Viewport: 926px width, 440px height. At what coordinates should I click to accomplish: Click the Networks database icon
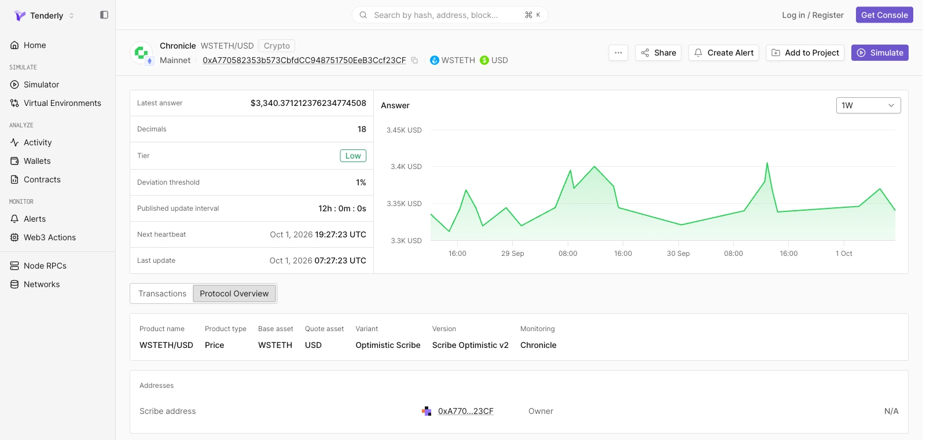(x=14, y=284)
